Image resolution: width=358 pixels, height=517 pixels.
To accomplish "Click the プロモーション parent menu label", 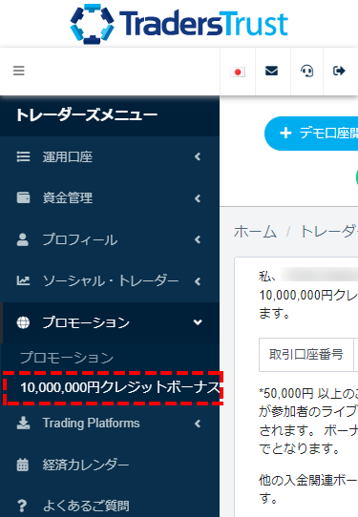I will pos(86,322).
